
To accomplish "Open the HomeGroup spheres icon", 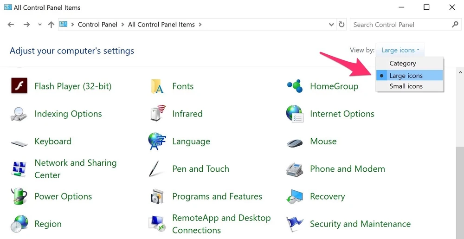I will 295,86.
